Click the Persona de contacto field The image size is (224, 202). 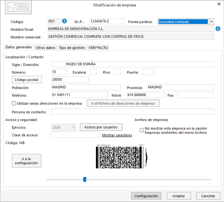tap(133, 112)
